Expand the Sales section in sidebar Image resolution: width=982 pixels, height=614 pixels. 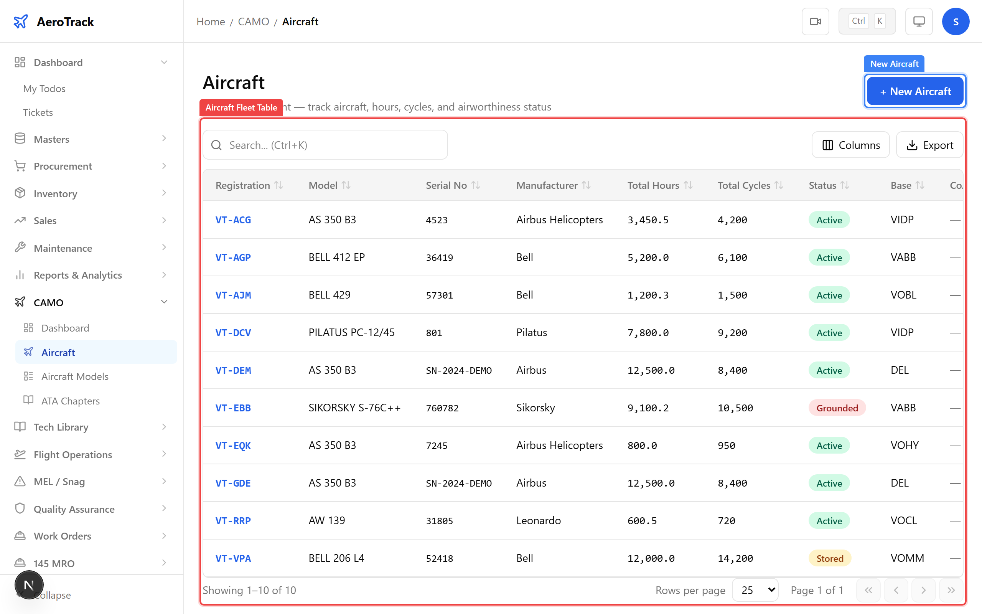tap(164, 220)
